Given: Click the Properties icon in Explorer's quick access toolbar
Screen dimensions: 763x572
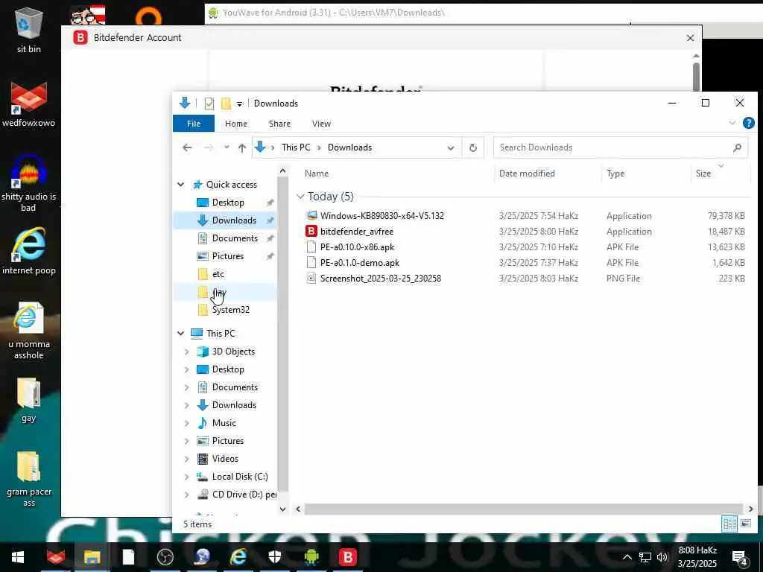Looking at the screenshot, I should point(209,103).
